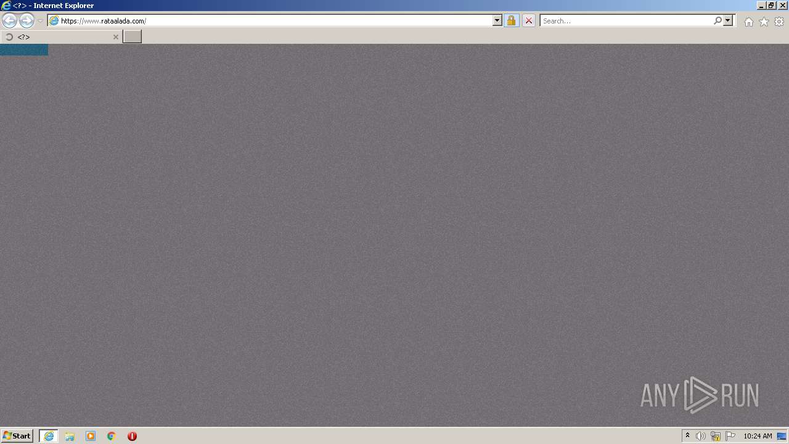
Task: Open the security lock report icon
Action: (x=511, y=21)
